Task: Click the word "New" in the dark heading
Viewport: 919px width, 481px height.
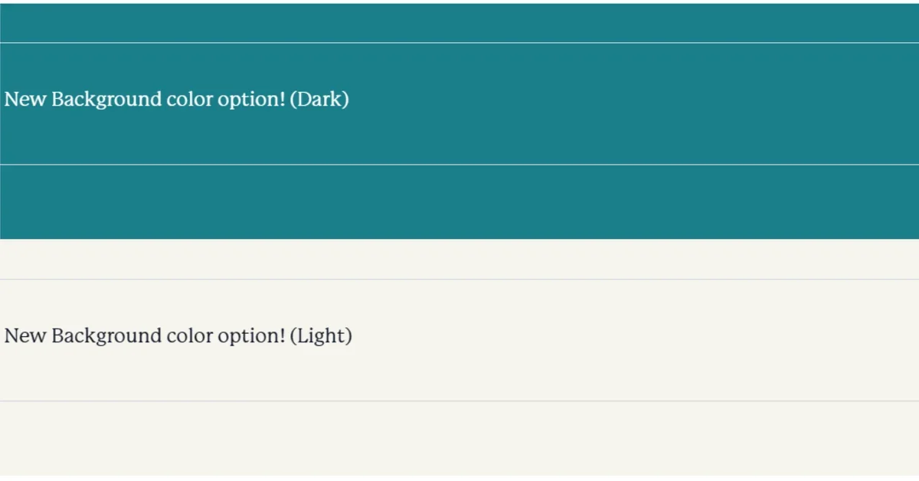Action: [x=25, y=100]
